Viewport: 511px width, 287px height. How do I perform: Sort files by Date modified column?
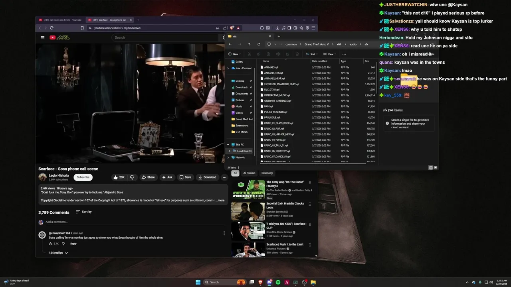tap(320, 61)
